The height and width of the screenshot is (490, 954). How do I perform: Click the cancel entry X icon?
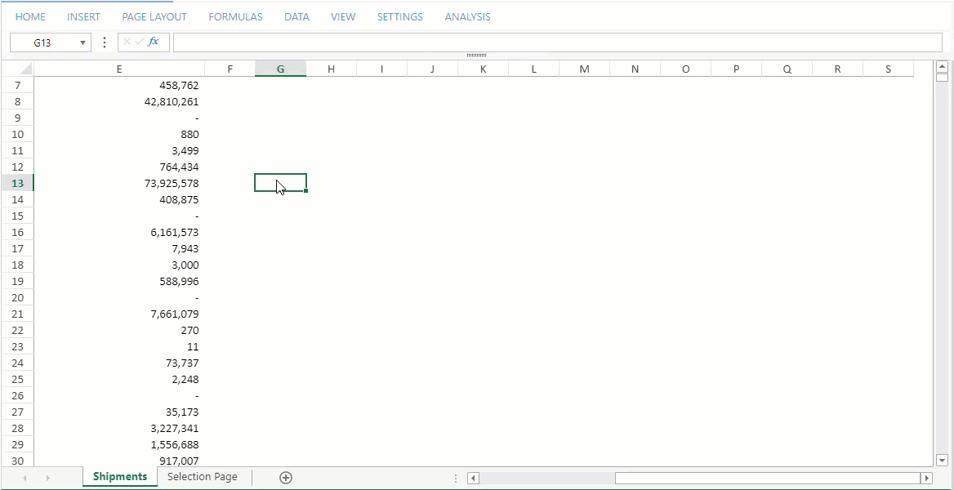coord(127,42)
